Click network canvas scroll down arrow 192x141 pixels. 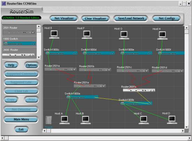(x=186, y=127)
